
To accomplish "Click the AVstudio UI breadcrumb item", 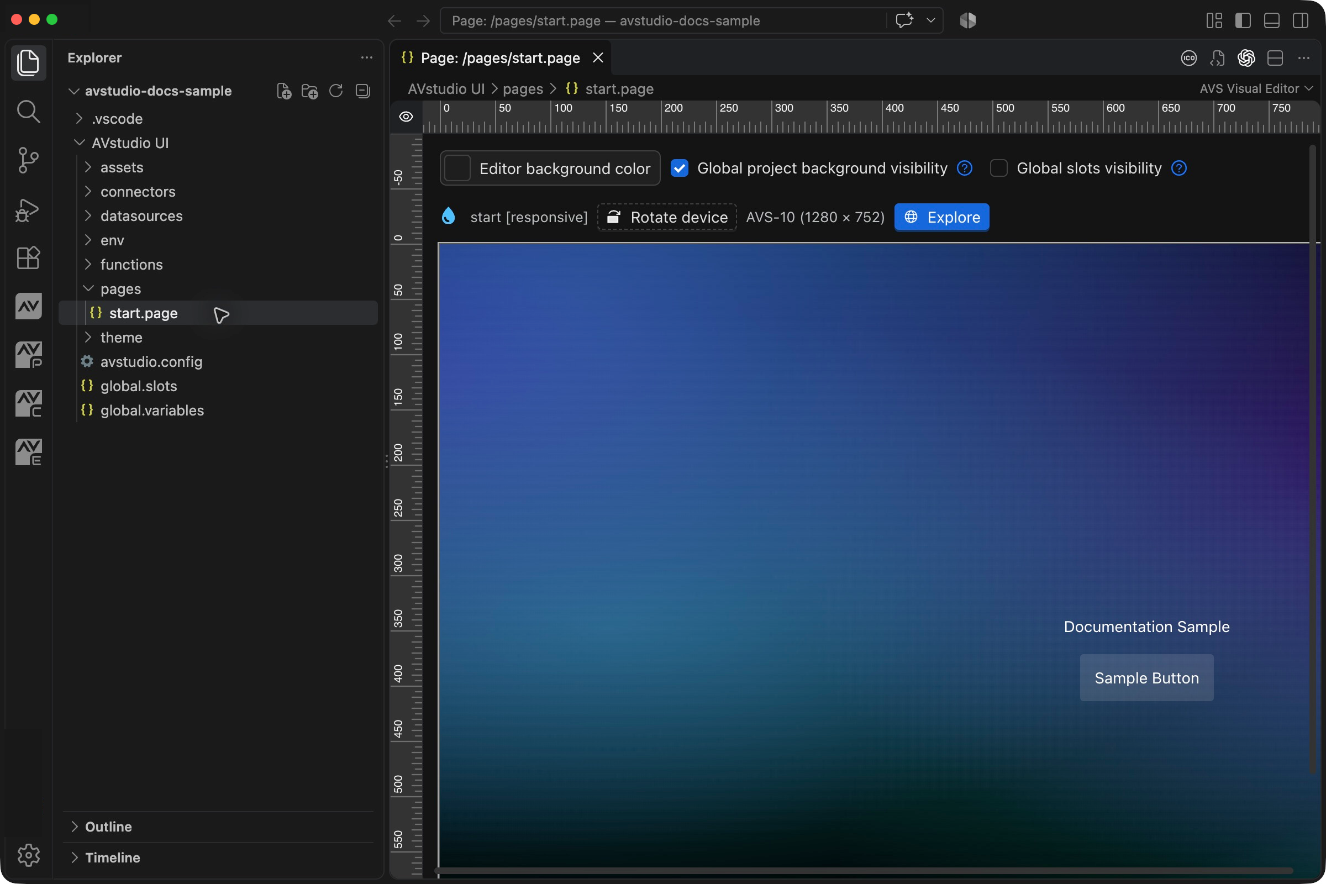I will [x=446, y=88].
